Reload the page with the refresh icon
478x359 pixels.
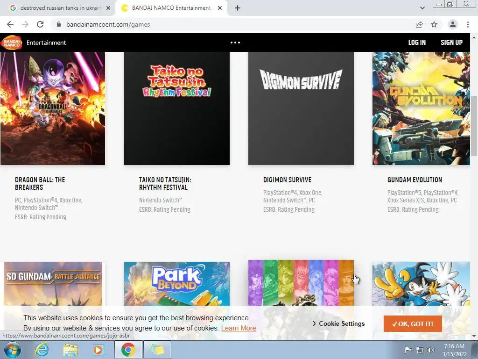click(x=40, y=24)
